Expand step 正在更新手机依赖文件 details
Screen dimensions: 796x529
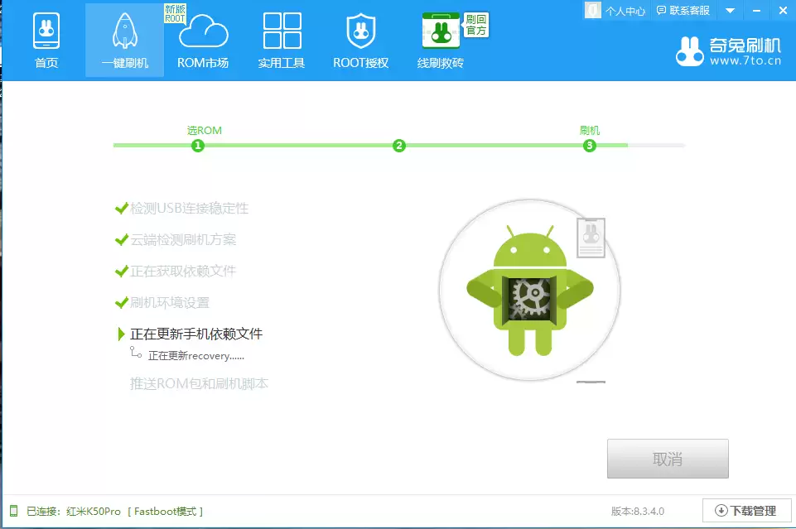[120, 334]
